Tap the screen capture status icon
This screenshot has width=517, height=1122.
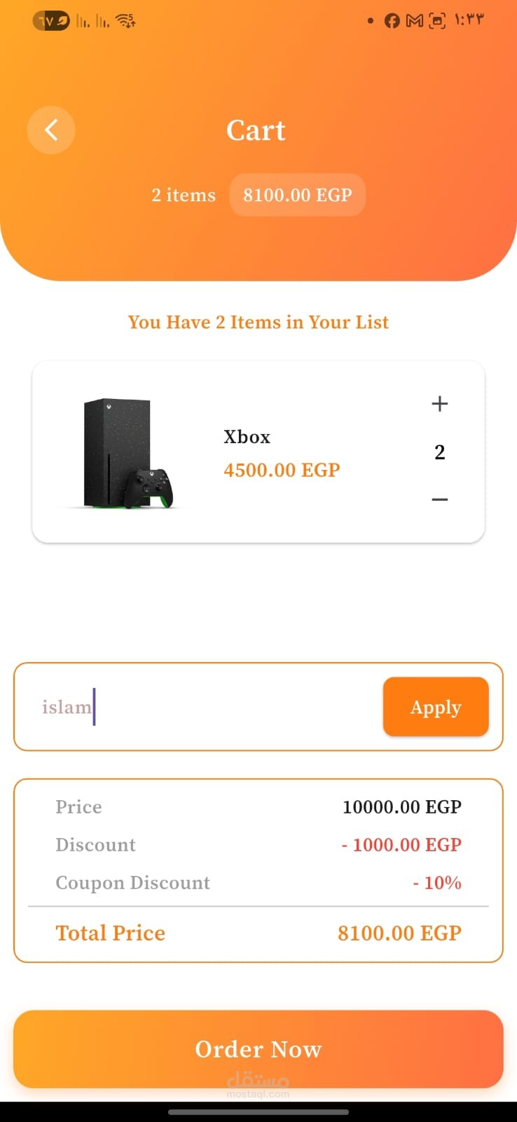coord(437,21)
